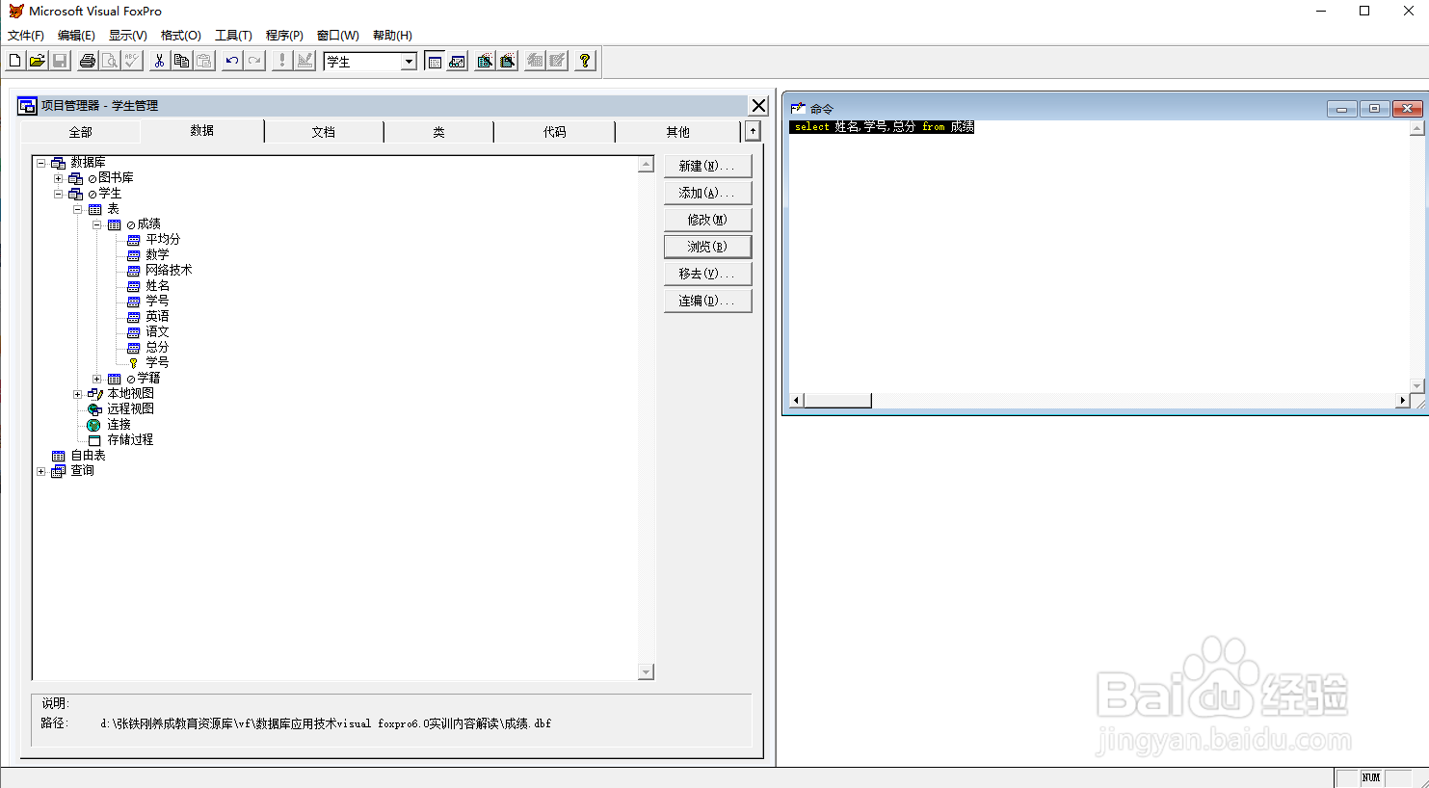1429x788 pixels.
Task: Click the Undo toolbar icon
Action: [231, 61]
